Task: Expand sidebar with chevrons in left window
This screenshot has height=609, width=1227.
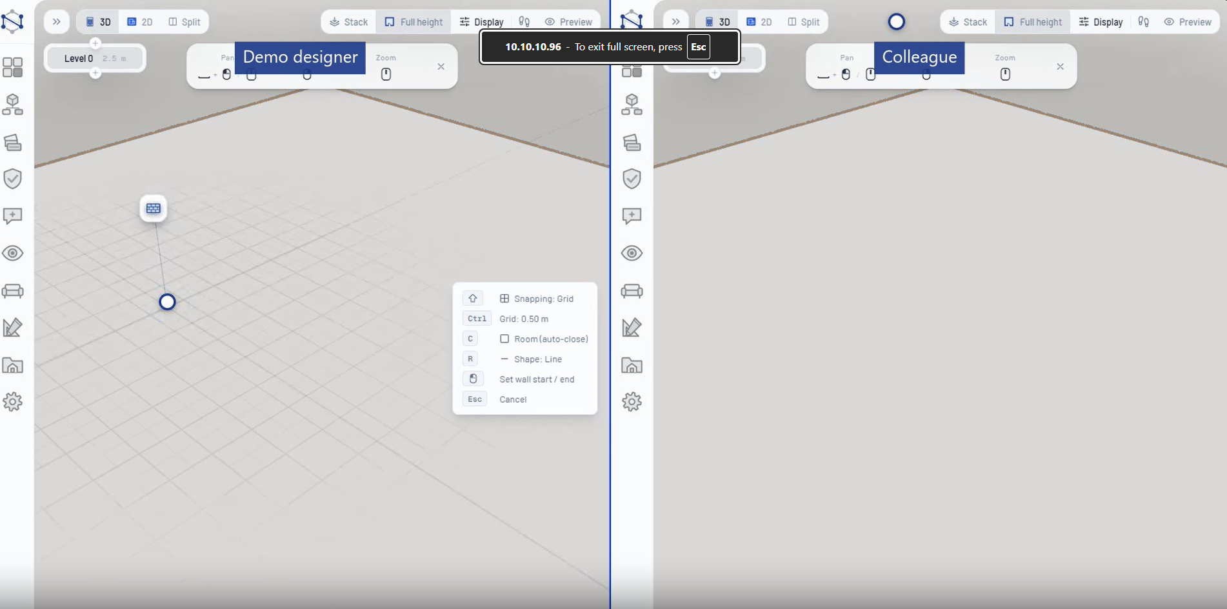Action: (x=57, y=22)
